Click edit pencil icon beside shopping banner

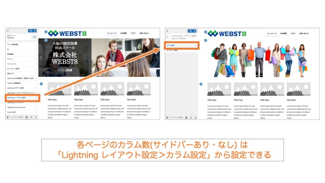205,40
